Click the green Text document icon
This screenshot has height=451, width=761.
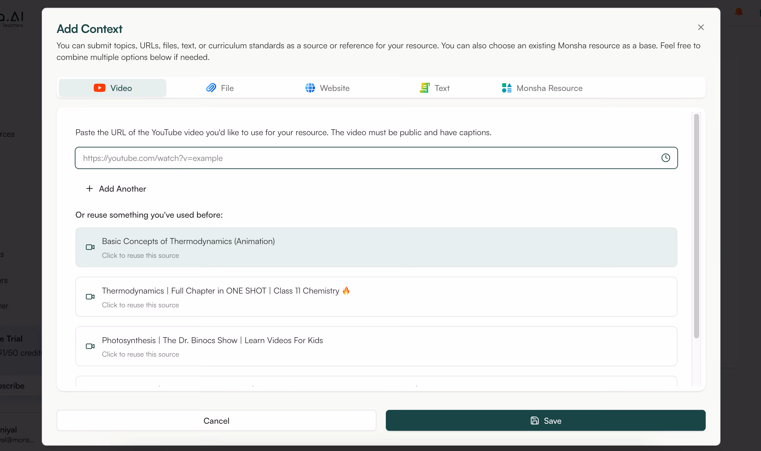[x=424, y=88]
